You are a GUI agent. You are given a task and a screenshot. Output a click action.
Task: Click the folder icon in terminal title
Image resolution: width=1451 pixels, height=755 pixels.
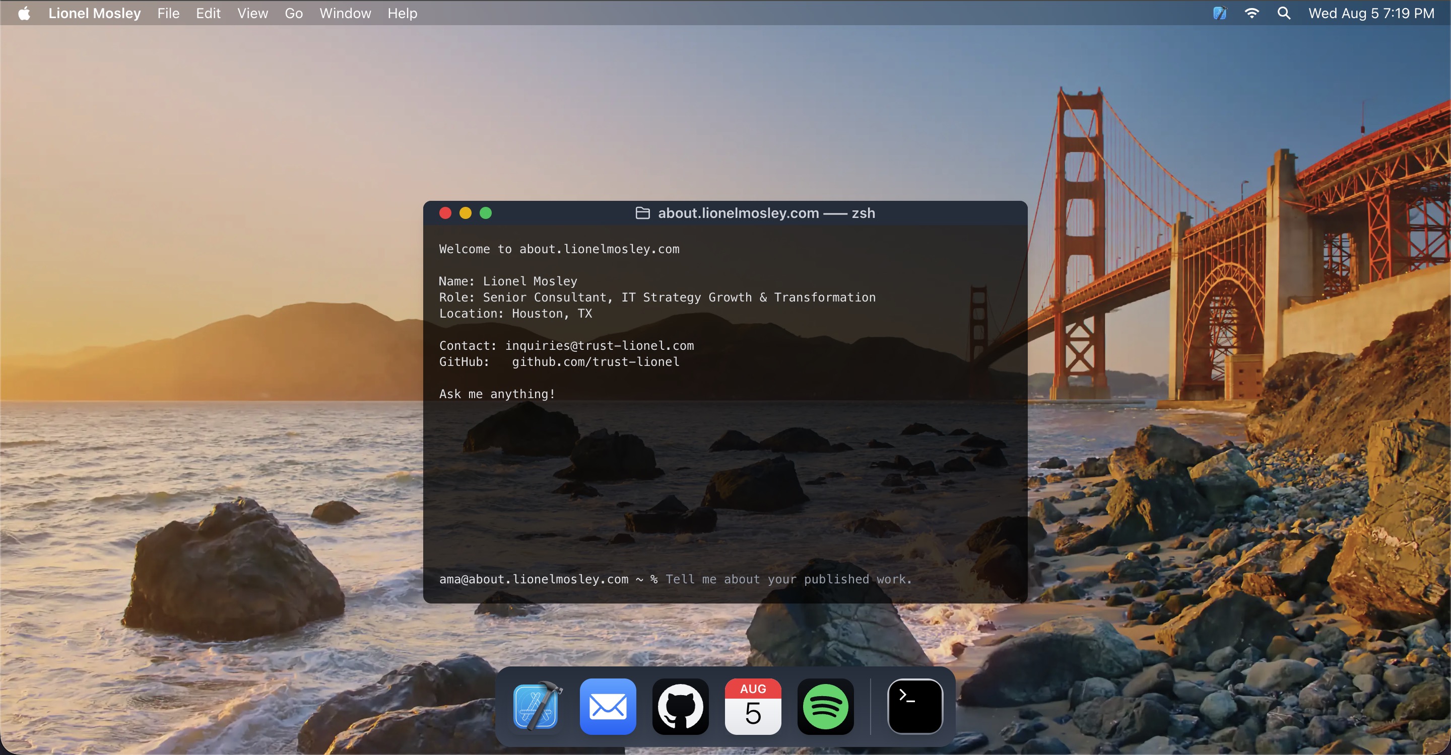(x=643, y=213)
